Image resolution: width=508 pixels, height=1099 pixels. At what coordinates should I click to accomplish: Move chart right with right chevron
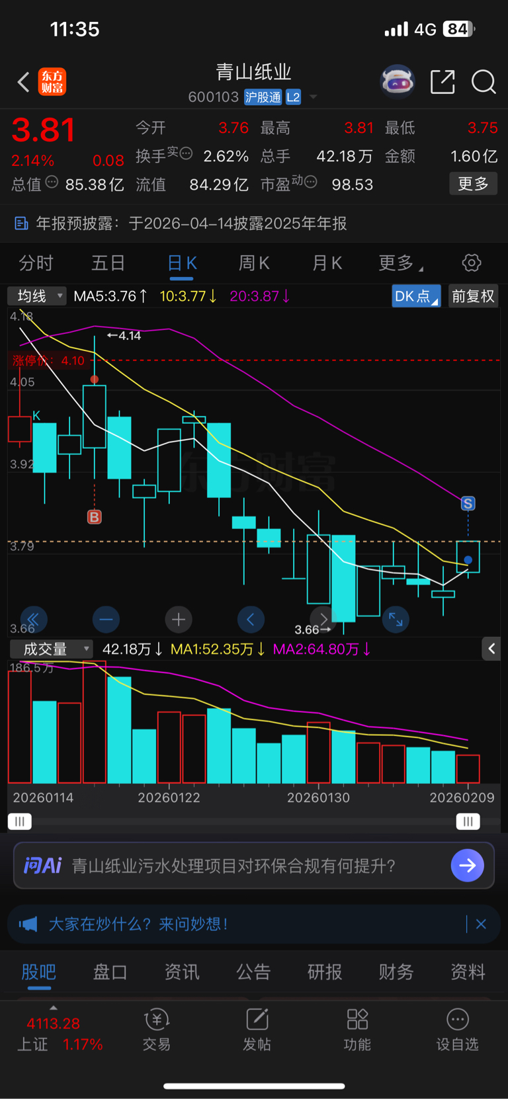(323, 620)
